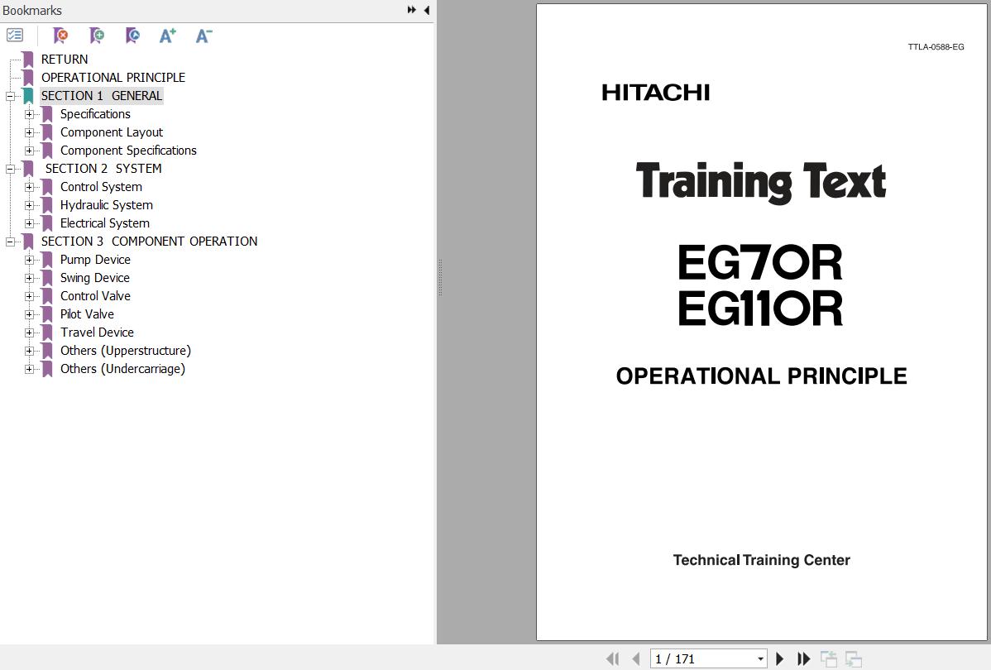Viewport: 991px width, 670px height.
Task: Open the Specifications bookmark
Action: click(x=95, y=114)
